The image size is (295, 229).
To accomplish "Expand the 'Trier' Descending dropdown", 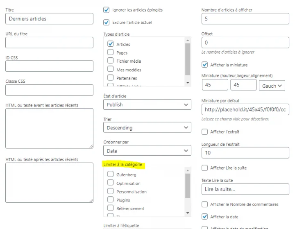I will [147, 128].
